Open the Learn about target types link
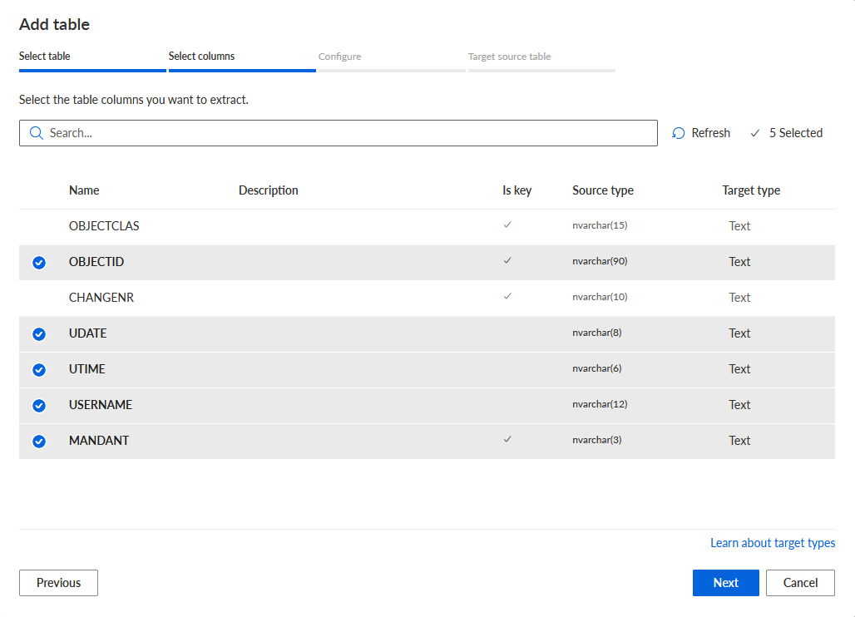The width and height of the screenshot is (855, 617). (x=773, y=543)
